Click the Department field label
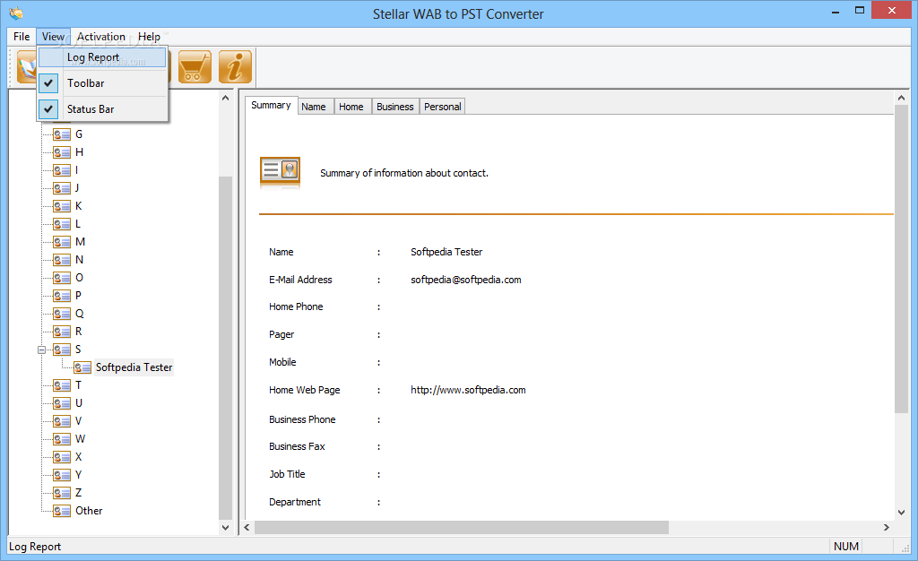This screenshot has width=918, height=561. click(x=294, y=502)
